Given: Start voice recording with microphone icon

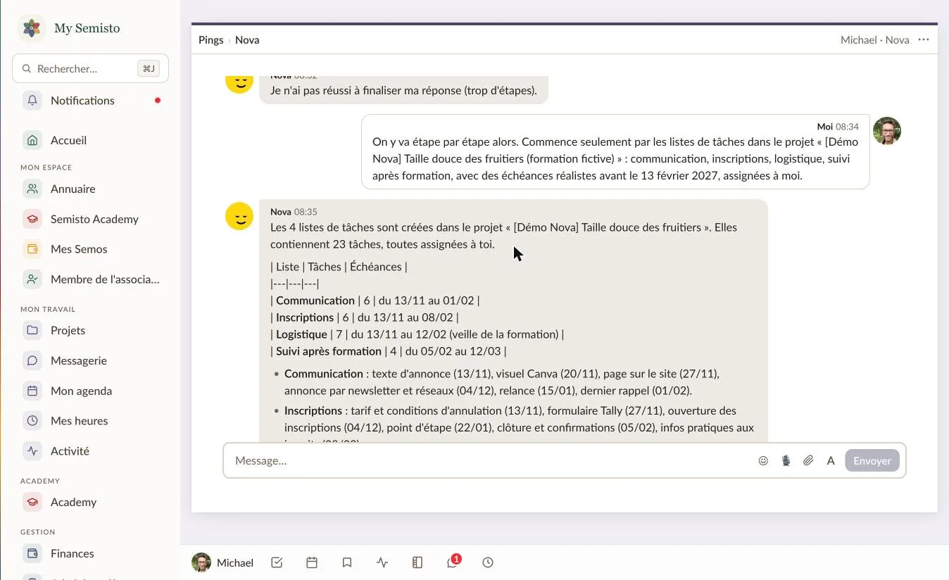Looking at the screenshot, I should coord(786,461).
